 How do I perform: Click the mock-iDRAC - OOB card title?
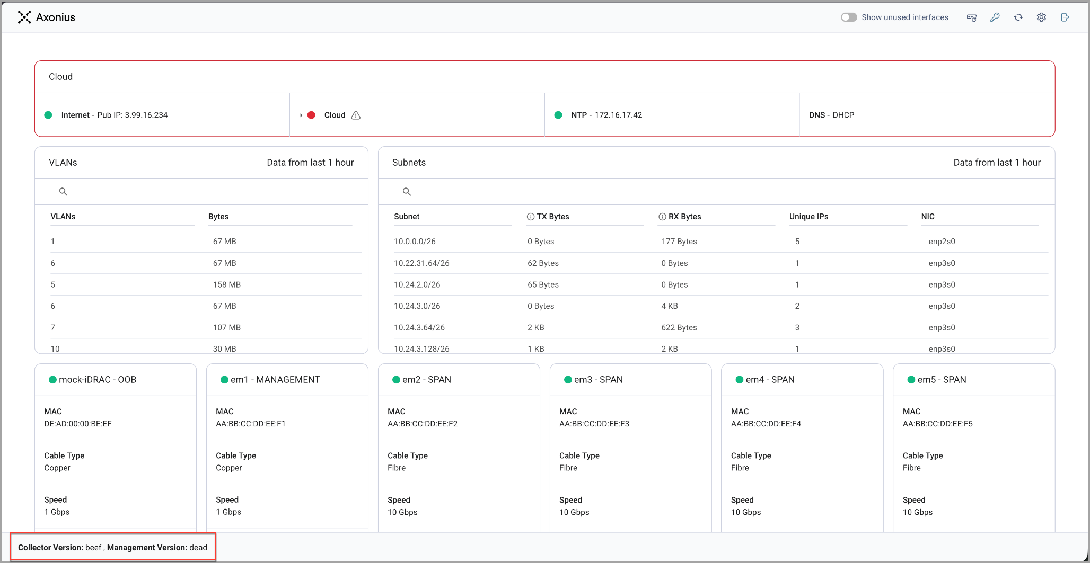[x=98, y=380]
